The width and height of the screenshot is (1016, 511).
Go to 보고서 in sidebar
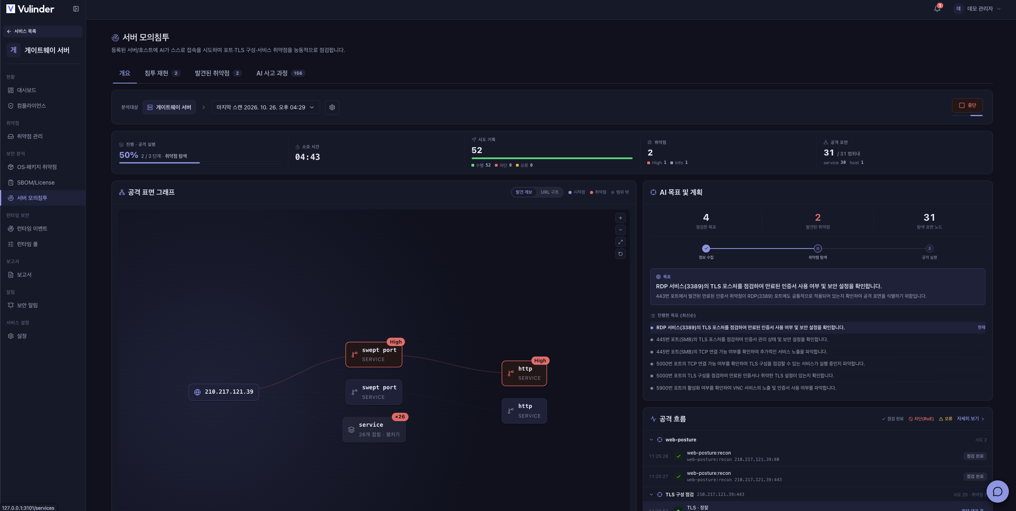coord(43,275)
